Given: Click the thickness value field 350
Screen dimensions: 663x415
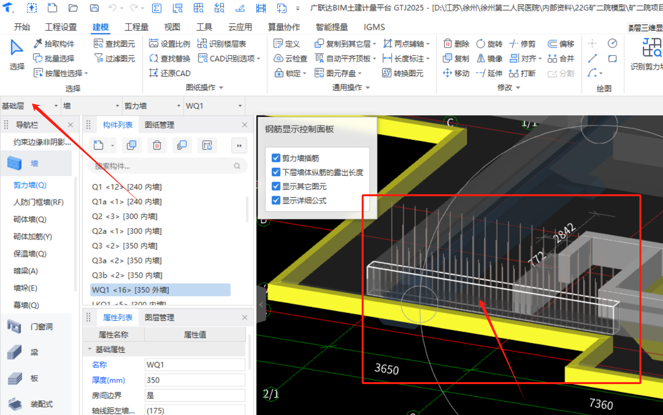Looking at the screenshot, I should (x=195, y=380).
